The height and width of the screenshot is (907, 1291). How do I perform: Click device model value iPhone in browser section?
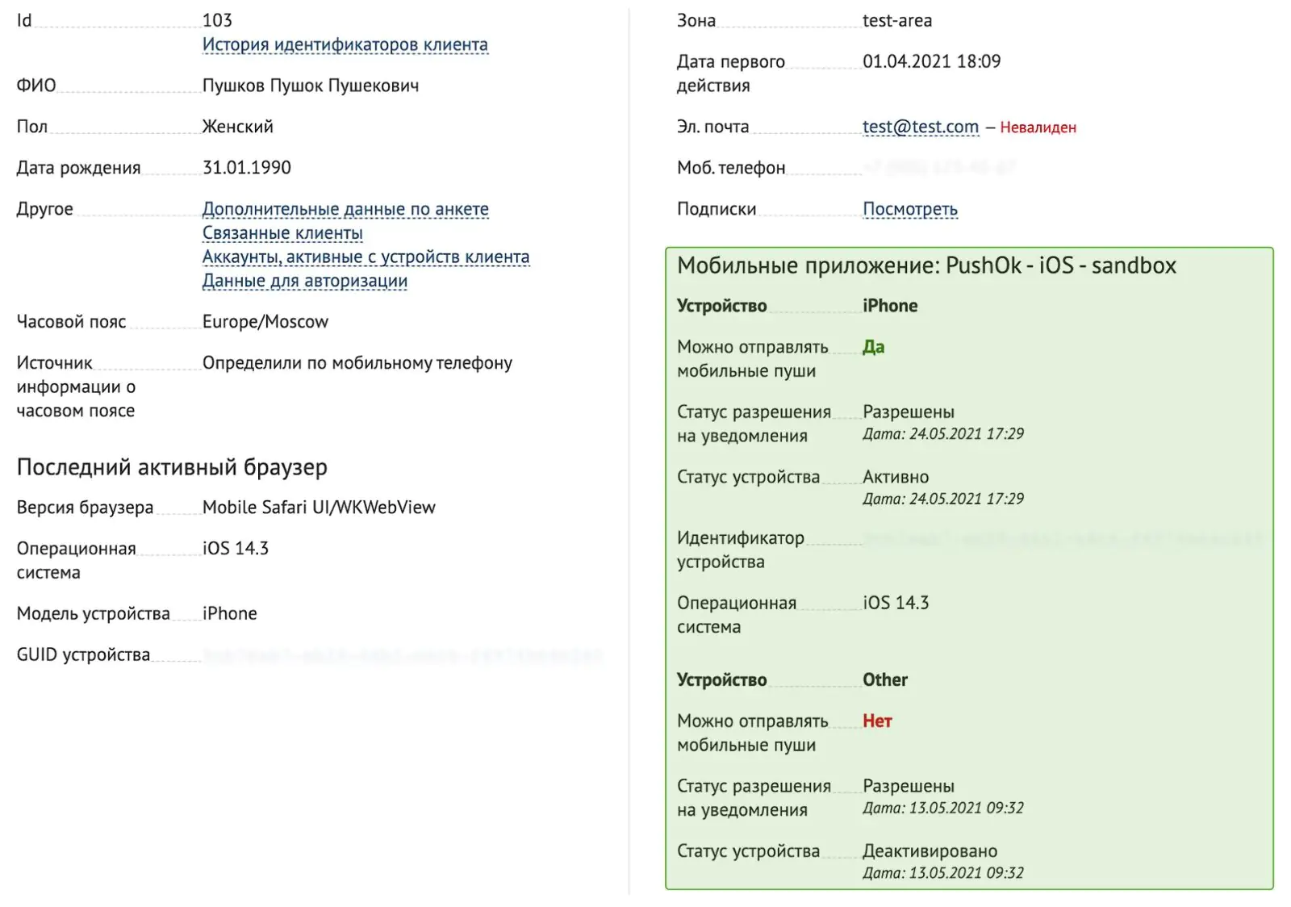[x=229, y=614]
